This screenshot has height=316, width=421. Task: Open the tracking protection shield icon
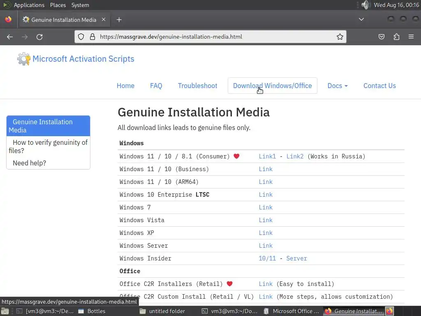(x=81, y=37)
